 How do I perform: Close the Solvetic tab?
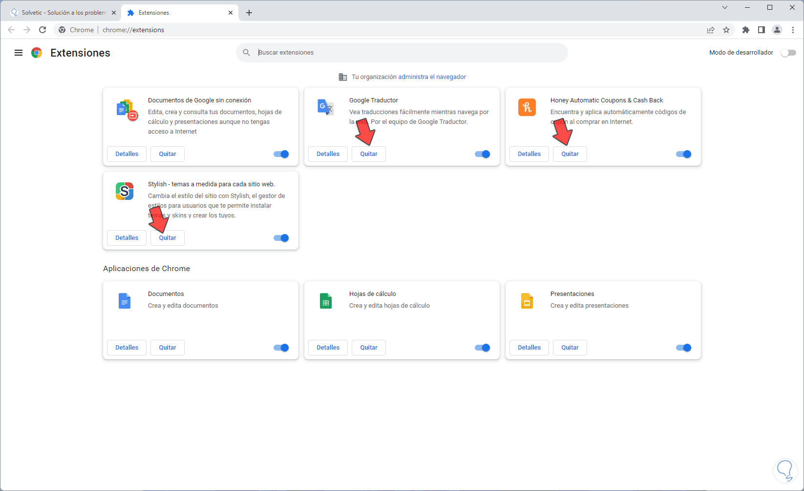[x=114, y=13]
